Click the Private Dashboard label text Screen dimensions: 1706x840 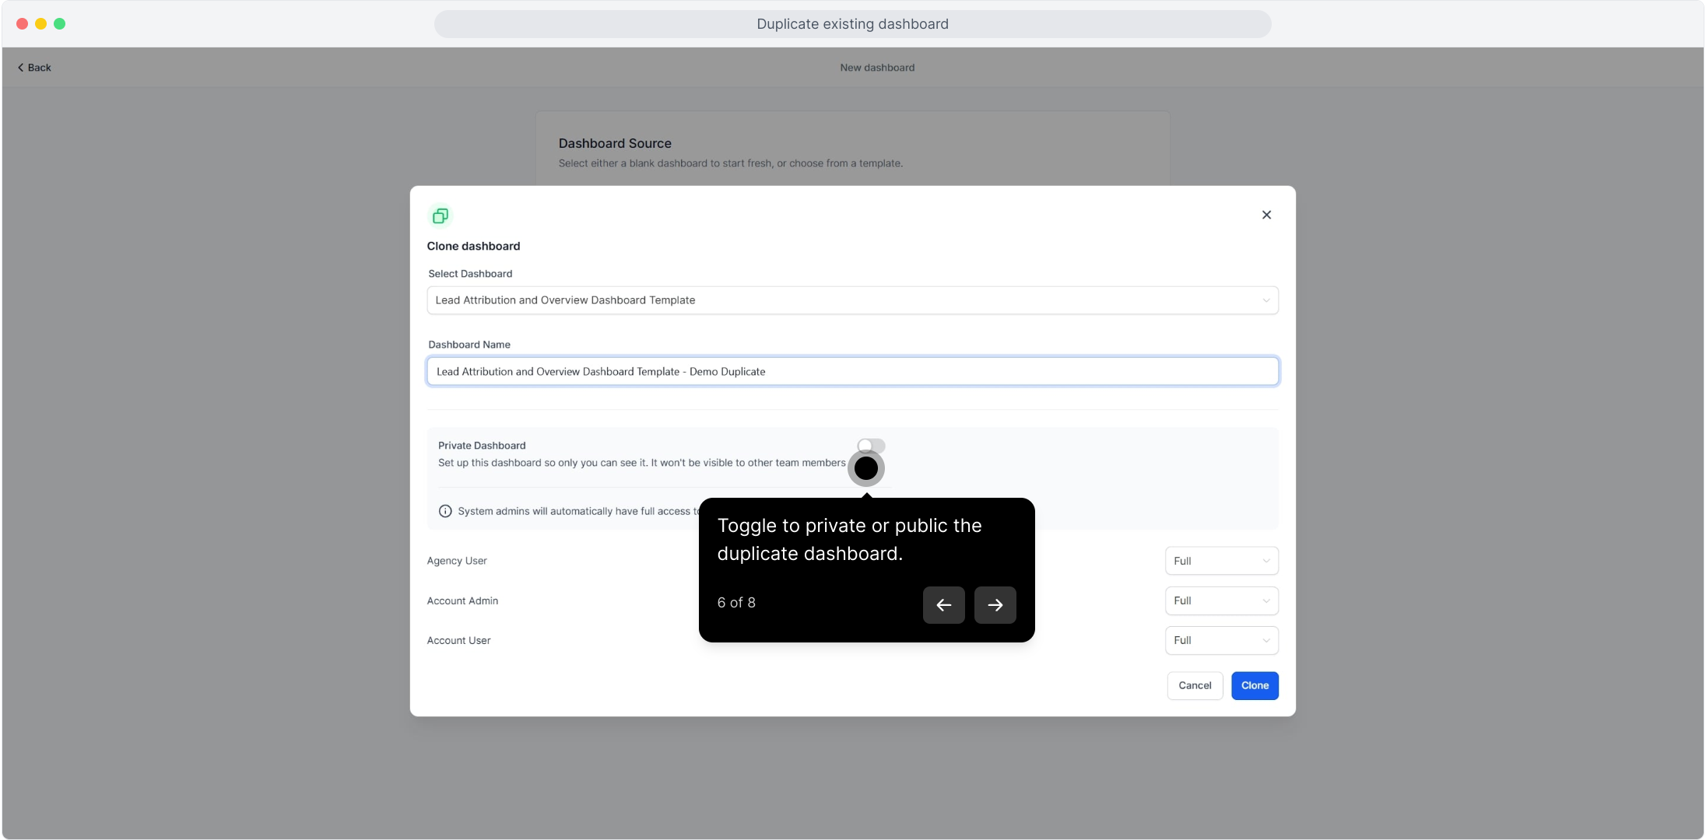pyautogui.click(x=482, y=446)
